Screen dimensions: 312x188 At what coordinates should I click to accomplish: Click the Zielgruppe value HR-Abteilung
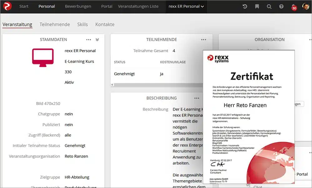77,177
